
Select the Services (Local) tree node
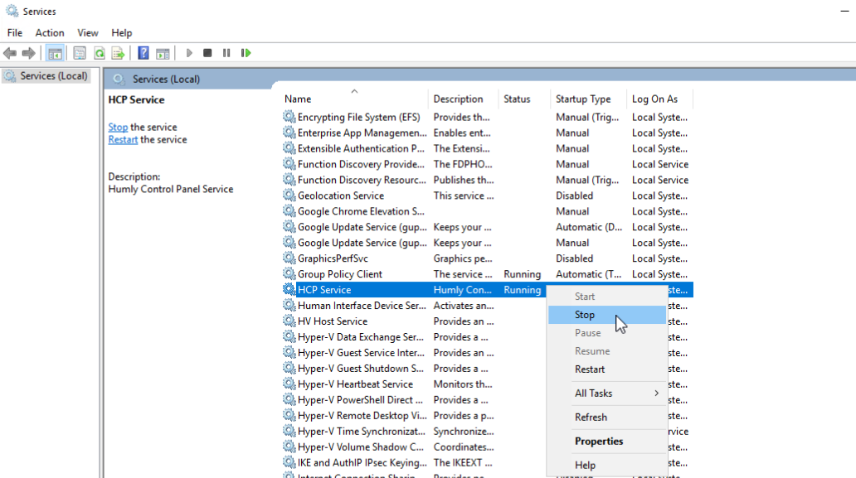(x=47, y=74)
